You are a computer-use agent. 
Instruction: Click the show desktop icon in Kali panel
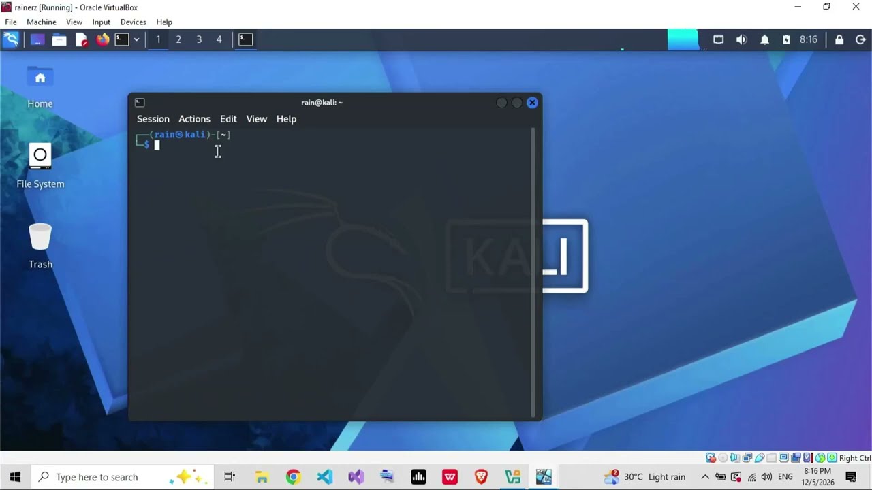(37, 39)
